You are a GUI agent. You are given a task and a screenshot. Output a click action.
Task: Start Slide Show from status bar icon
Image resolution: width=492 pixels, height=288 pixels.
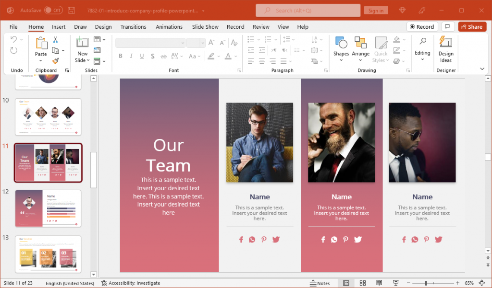pyautogui.click(x=396, y=283)
